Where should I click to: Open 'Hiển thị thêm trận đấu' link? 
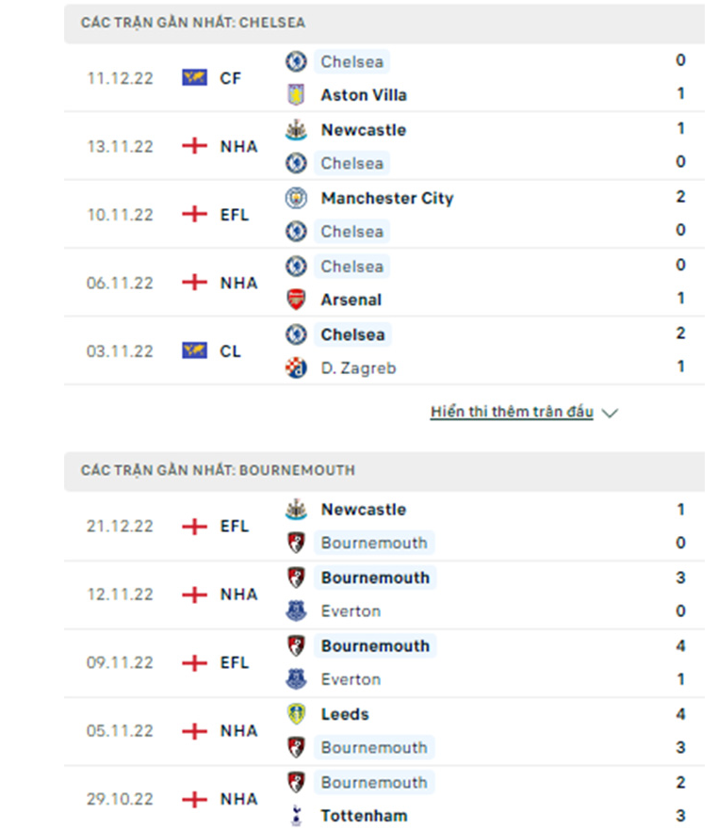[512, 412]
